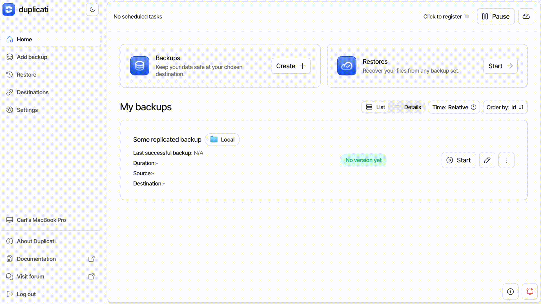
Task: Click the No version yet badge
Action: (x=363, y=160)
